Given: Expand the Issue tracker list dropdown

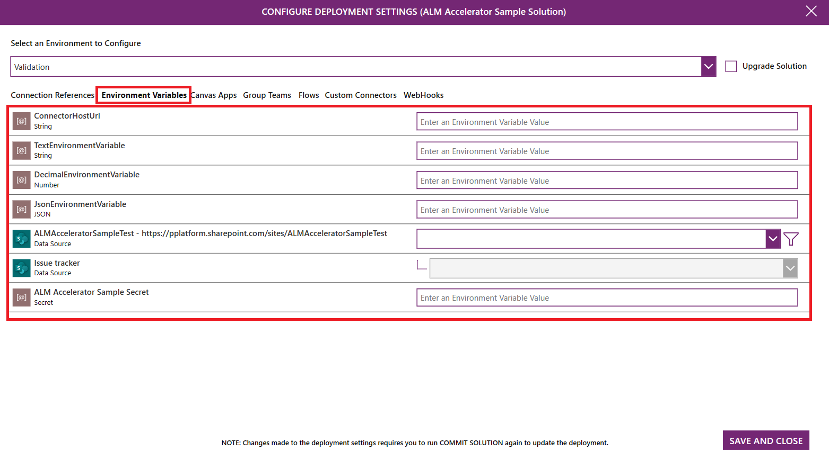Looking at the screenshot, I should tap(790, 268).
